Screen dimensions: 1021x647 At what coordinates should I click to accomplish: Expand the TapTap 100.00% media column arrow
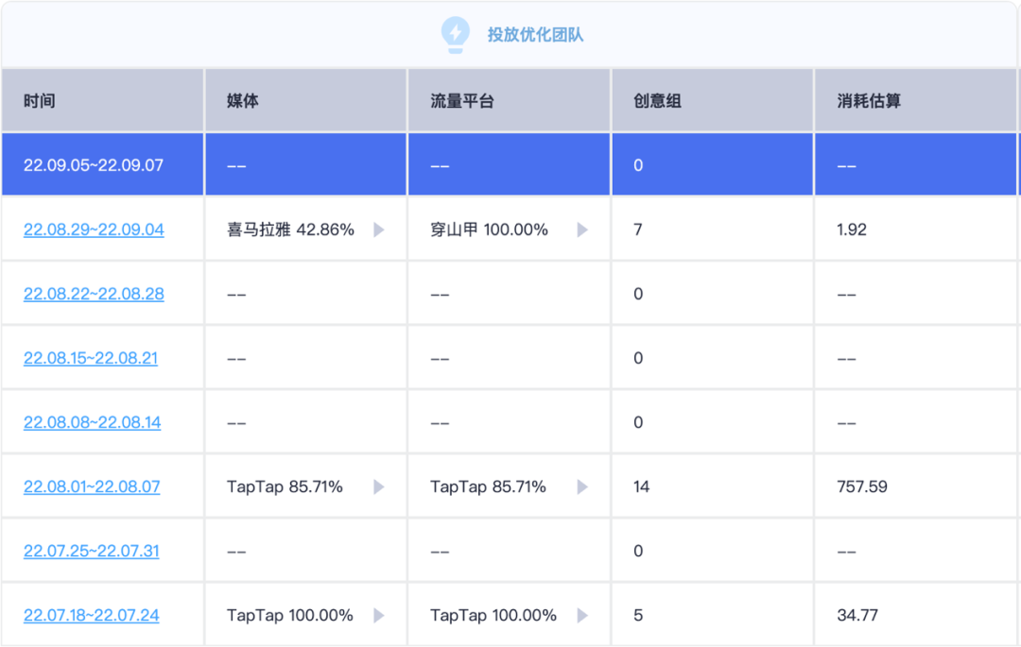tap(379, 616)
